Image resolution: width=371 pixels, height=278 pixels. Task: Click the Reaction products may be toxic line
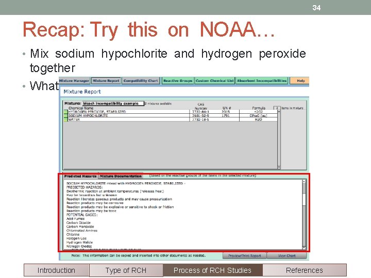[91, 211]
